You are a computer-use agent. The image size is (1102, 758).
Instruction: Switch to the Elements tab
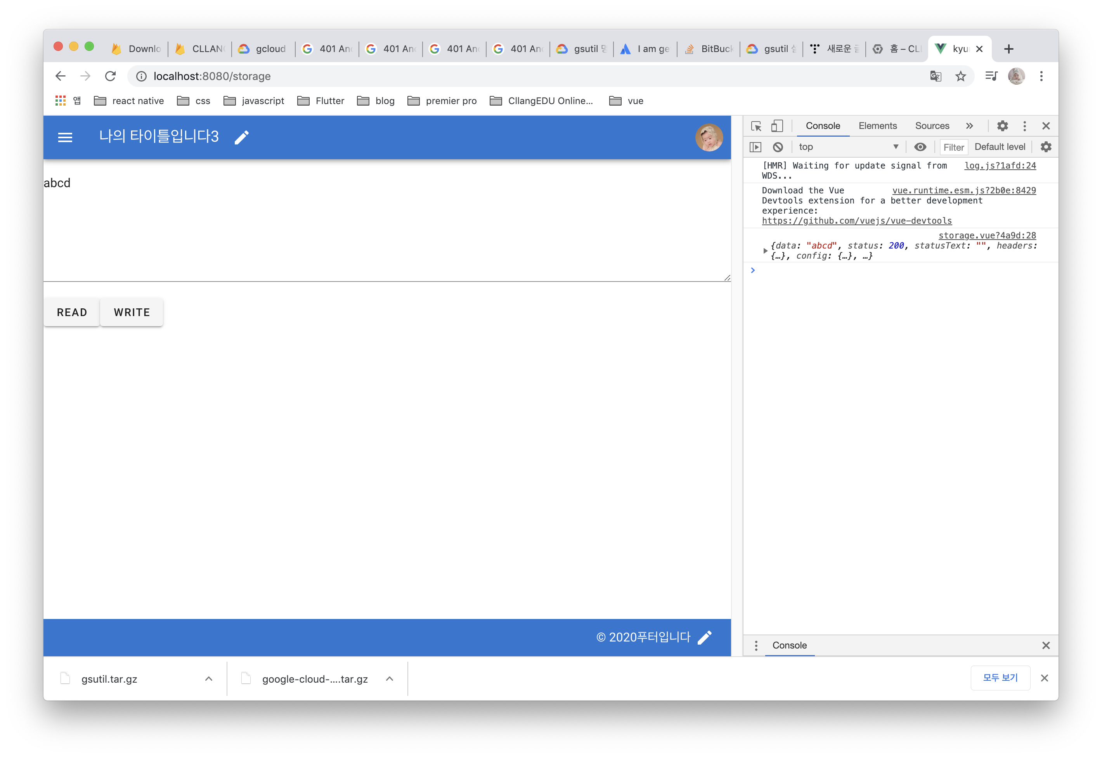pos(877,126)
